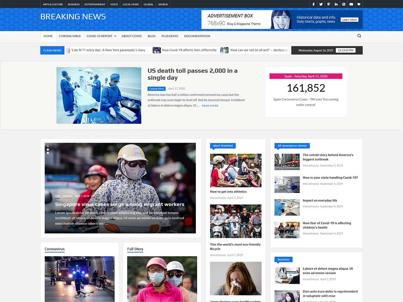Expand the COVID-19 Report dropdown menu
The height and width of the screenshot is (302, 403).
(x=101, y=36)
